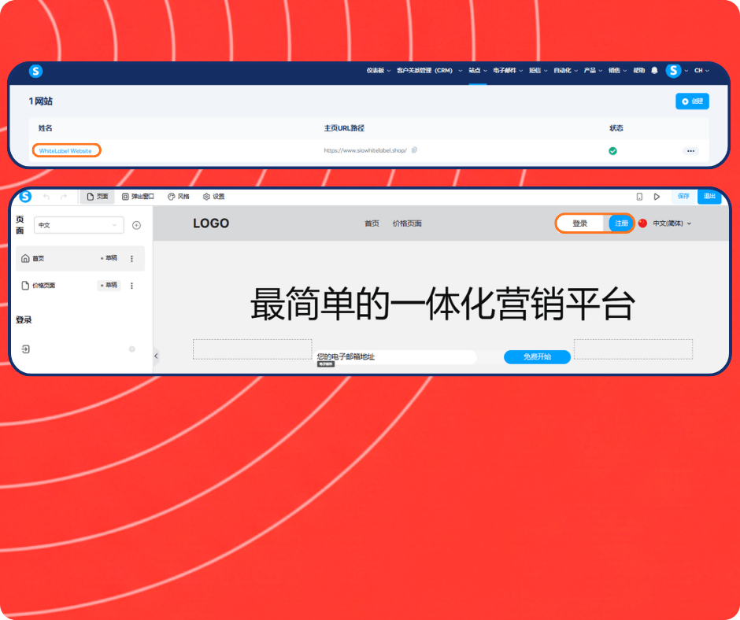Toggle the login page switch dot
This screenshot has width=740, height=620.
(132, 349)
